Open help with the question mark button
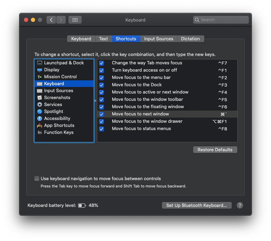 click(x=240, y=206)
